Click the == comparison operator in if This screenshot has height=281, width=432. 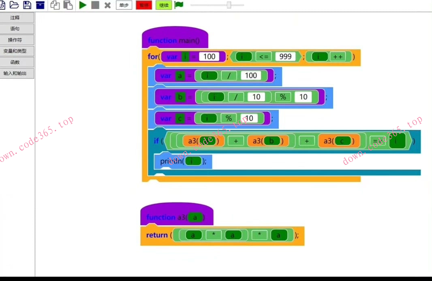(x=378, y=141)
